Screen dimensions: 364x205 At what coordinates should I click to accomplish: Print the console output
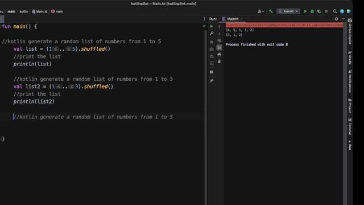pos(219,55)
